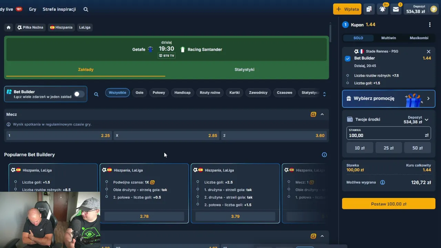Add the 2.78 Bet Builder odds
Viewport: 441px width, 248px height.
(x=144, y=216)
